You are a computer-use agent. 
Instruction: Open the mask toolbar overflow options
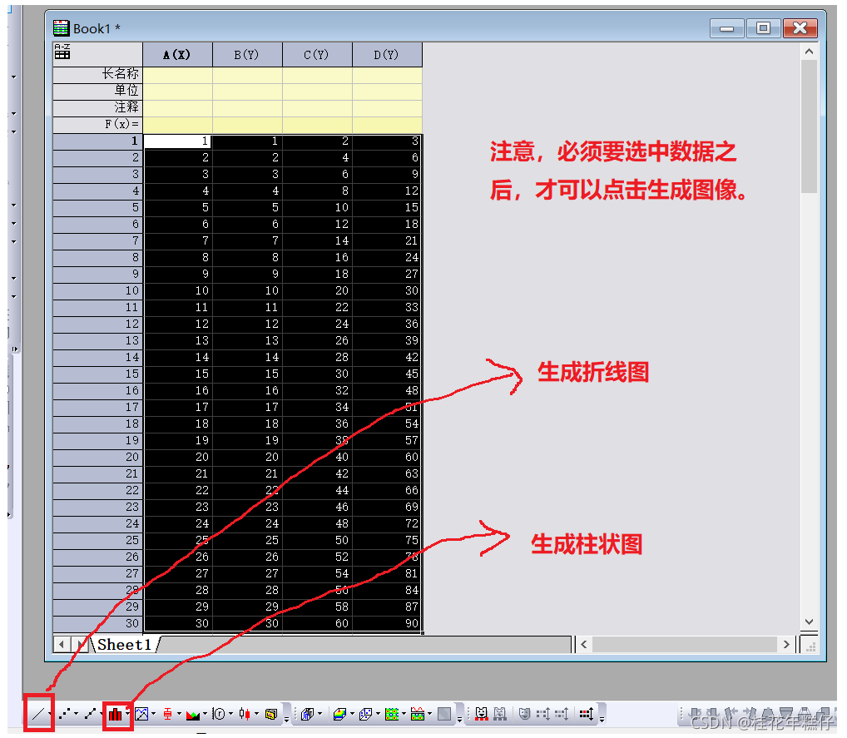click(x=602, y=719)
